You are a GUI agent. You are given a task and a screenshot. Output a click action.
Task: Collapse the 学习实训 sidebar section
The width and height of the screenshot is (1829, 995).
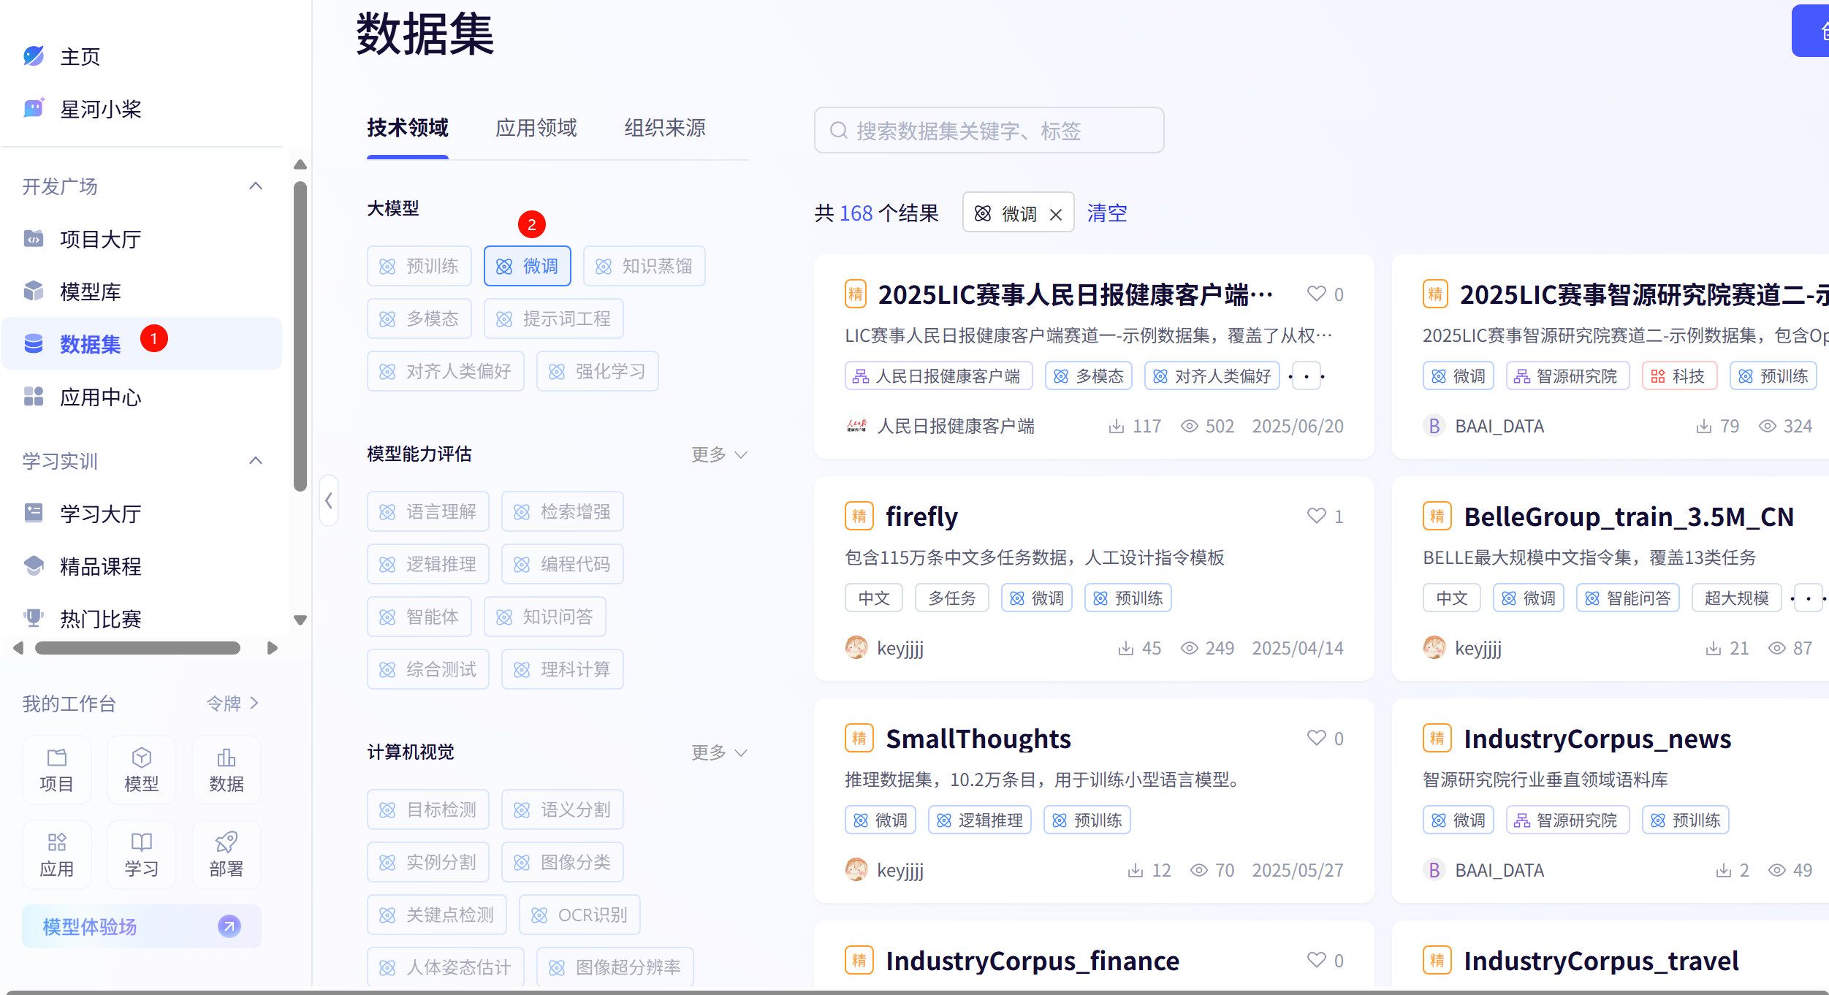(256, 460)
